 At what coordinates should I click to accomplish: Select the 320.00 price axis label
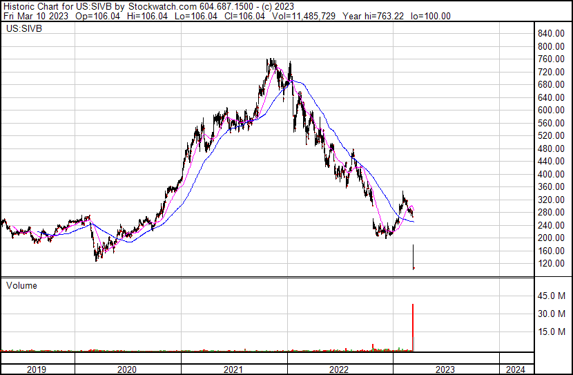coord(551,200)
